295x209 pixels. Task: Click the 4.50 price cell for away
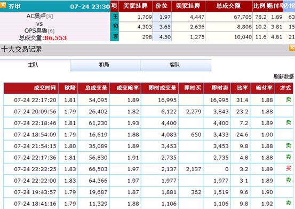162,36
